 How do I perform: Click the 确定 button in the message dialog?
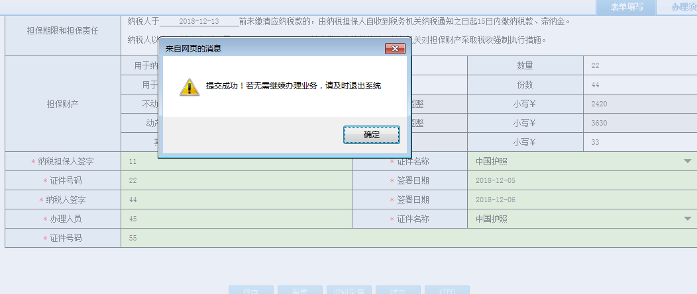pyautogui.click(x=371, y=135)
